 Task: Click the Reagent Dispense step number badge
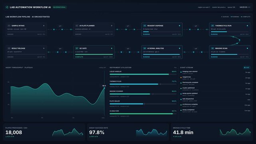tap(145, 26)
